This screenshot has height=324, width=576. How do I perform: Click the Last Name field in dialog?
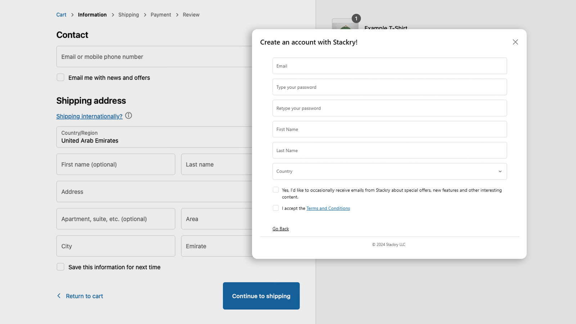tap(390, 150)
